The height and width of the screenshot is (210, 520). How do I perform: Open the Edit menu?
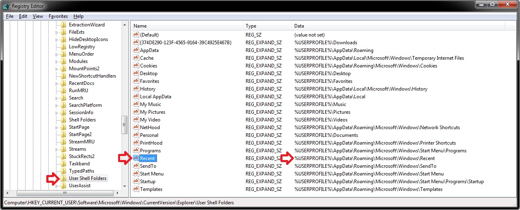click(x=23, y=16)
